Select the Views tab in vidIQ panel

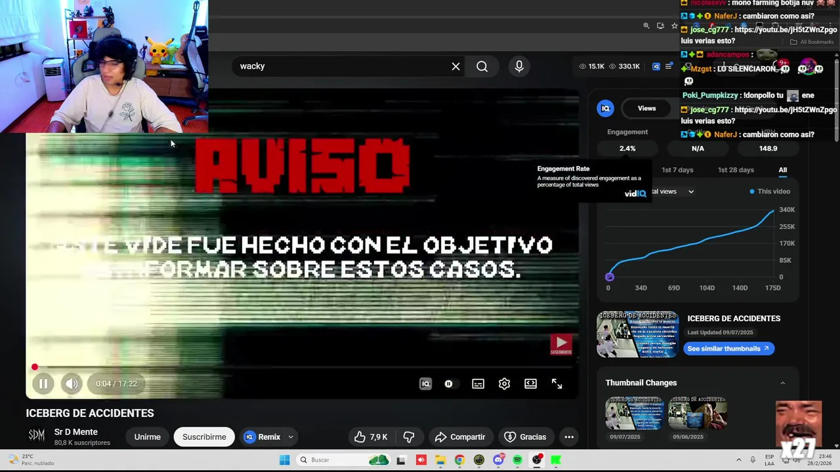(x=646, y=109)
